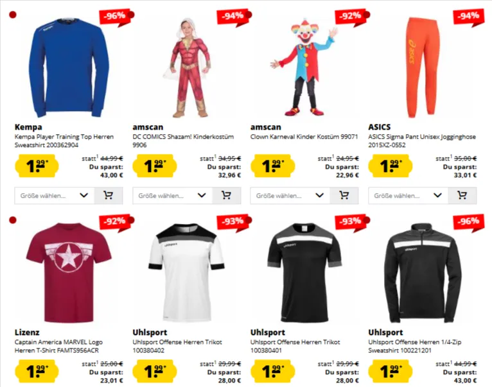Open Uhlsport Offense 1/4-Zip Sweatshirt link

[x=415, y=346]
